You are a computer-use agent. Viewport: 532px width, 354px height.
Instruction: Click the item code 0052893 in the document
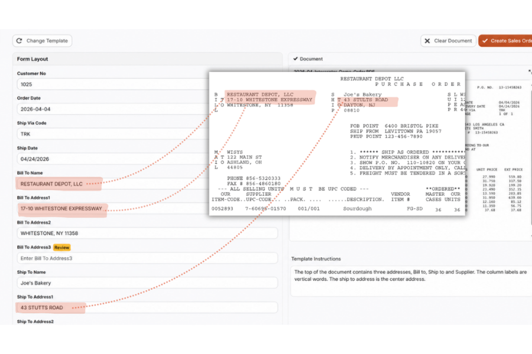click(x=222, y=209)
